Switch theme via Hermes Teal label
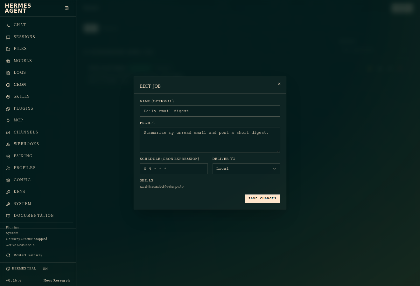Viewport: 420px width, 286px height. click(x=24, y=269)
